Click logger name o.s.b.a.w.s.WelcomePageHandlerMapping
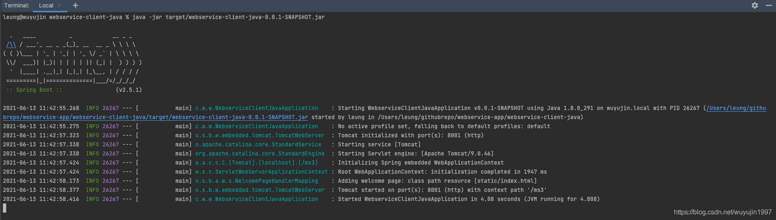Image resolution: width=776 pixels, height=220 pixels. click(257, 181)
